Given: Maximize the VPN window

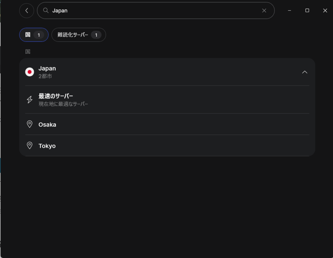Looking at the screenshot, I should point(307,10).
